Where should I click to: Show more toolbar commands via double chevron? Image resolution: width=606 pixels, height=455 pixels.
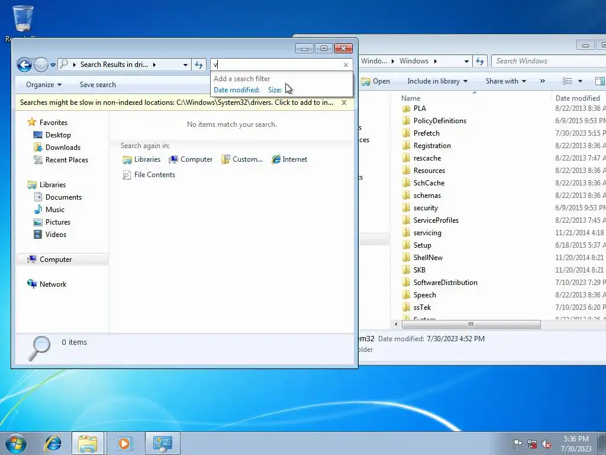542,81
